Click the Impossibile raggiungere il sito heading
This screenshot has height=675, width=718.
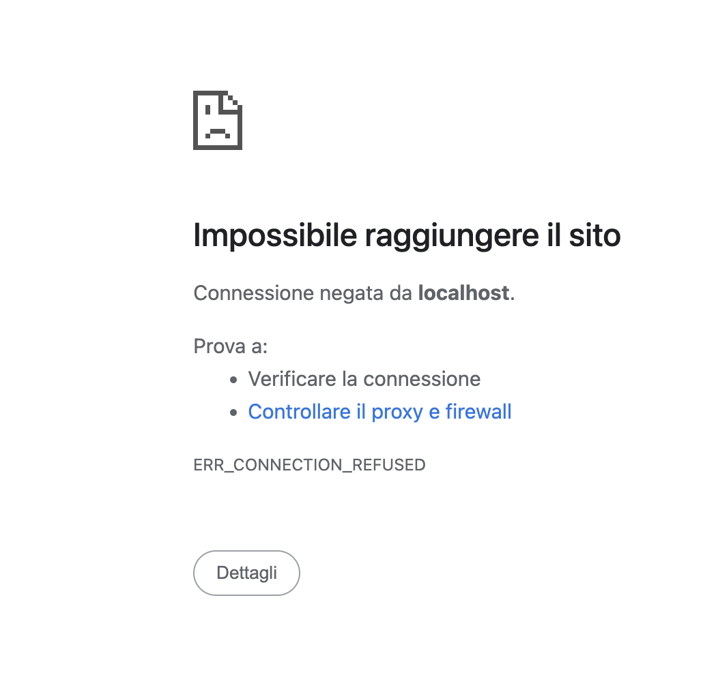[407, 236]
